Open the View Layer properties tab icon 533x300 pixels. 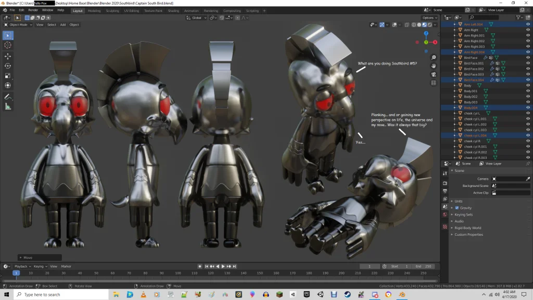[445, 199]
